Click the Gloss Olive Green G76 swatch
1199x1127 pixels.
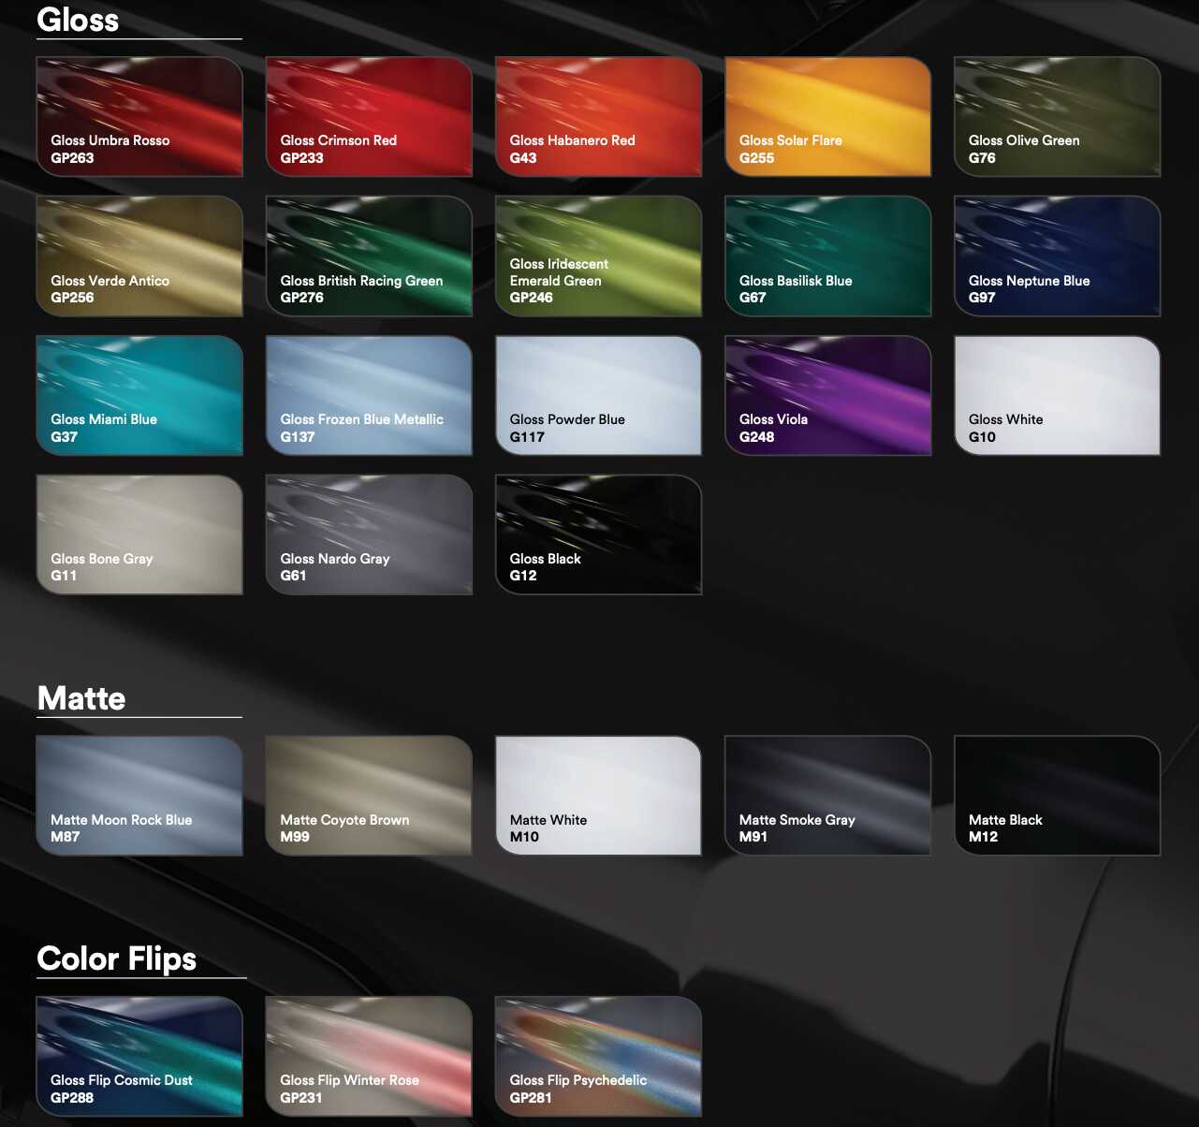coord(1057,116)
